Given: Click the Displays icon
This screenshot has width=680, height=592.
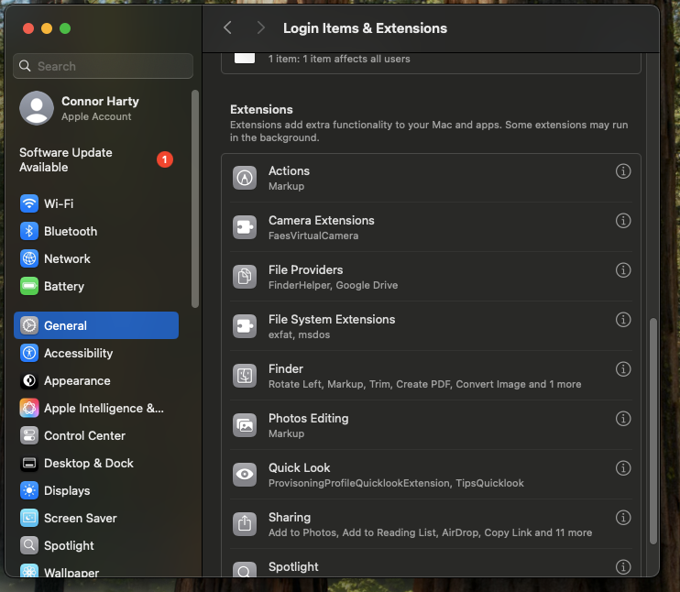Looking at the screenshot, I should coord(29,490).
